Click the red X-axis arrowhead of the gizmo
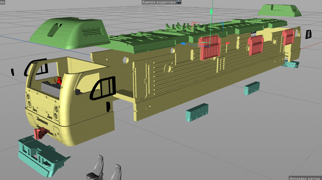Viewport: 322px width, 180px height. tap(228, 43)
